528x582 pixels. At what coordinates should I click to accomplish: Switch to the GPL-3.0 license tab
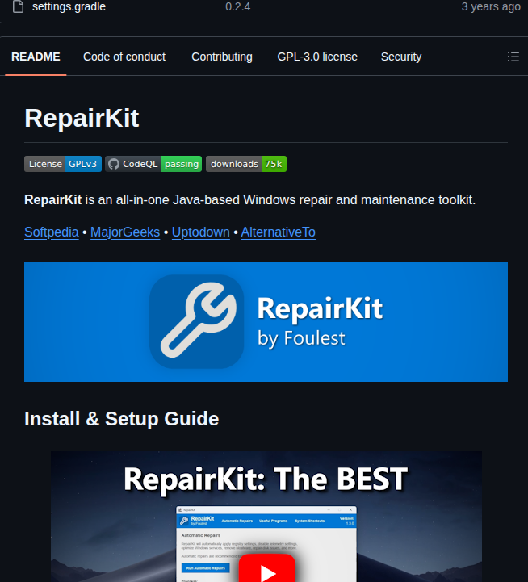[317, 57]
